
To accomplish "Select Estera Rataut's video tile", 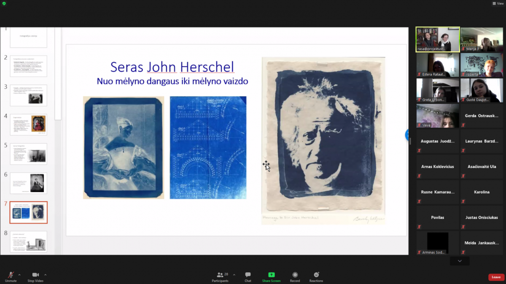I will click(x=438, y=65).
